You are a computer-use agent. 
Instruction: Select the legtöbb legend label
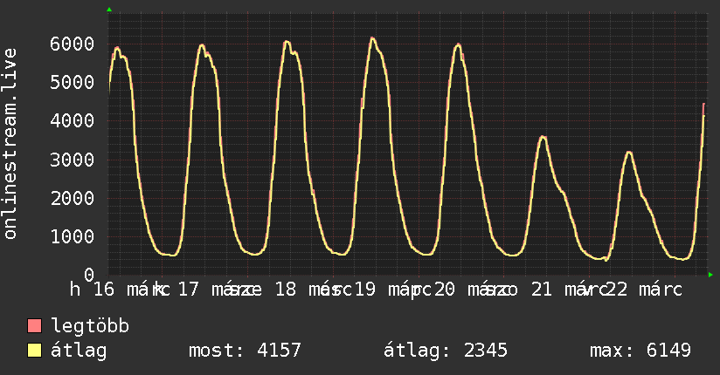pyautogui.click(x=90, y=327)
